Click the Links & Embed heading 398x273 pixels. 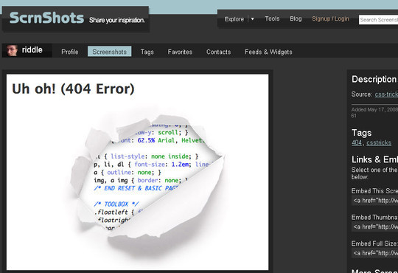(374, 159)
